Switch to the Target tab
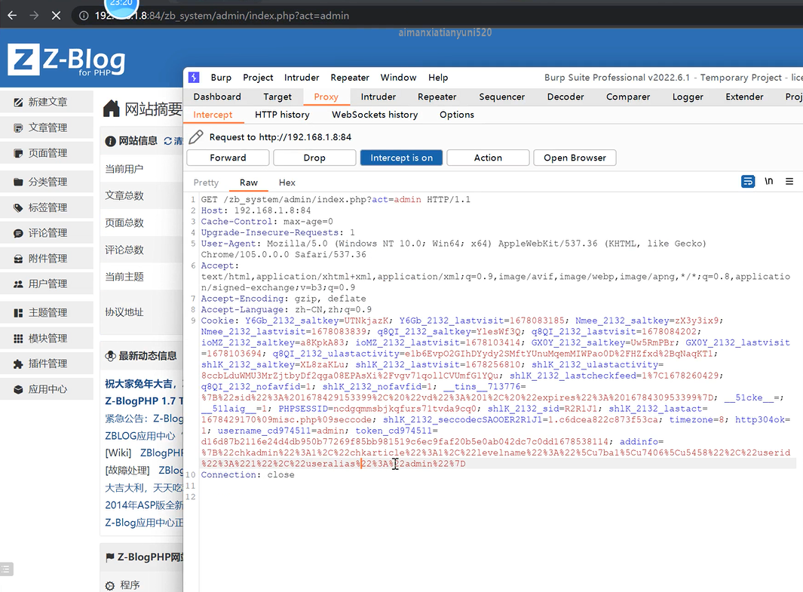The image size is (803, 592). (x=277, y=97)
